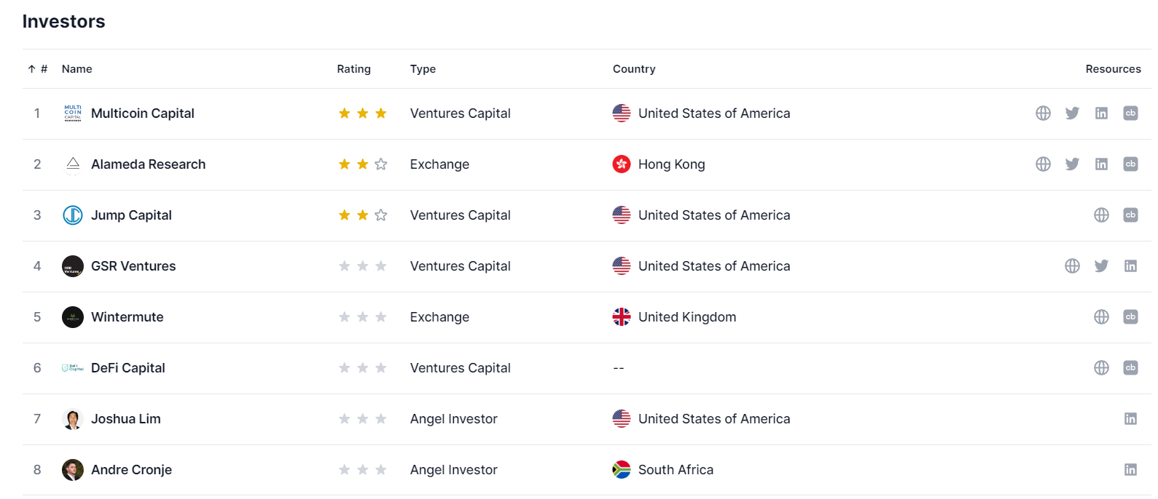Open Andre Cronje's LinkedIn icon
This screenshot has width=1158, height=499.
[x=1130, y=470]
